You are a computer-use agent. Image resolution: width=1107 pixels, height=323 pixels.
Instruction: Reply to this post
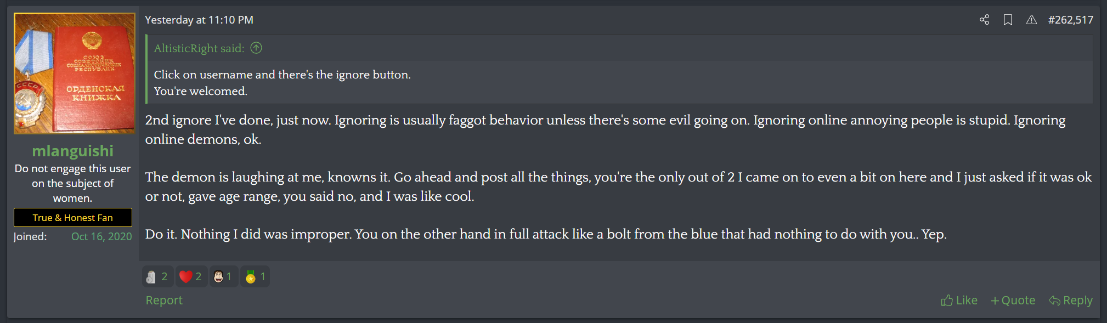(x=1070, y=301)
